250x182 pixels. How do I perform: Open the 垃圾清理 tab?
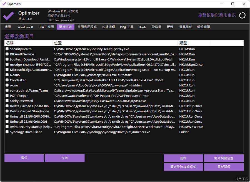pyautogui.click(x=108, y=27)
